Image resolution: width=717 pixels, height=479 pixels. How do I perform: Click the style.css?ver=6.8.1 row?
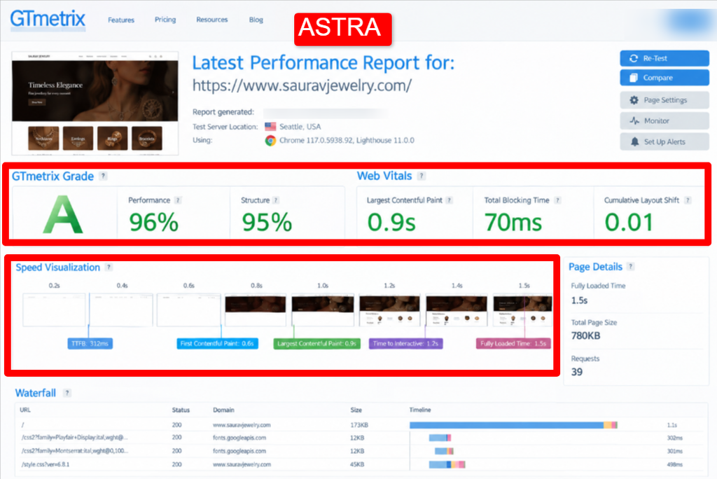[x=361, y=464]
